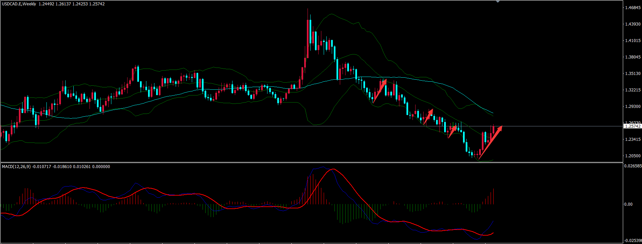Click the chart shift triangle marker at top
642x244 pixels.
coord(498,1)
